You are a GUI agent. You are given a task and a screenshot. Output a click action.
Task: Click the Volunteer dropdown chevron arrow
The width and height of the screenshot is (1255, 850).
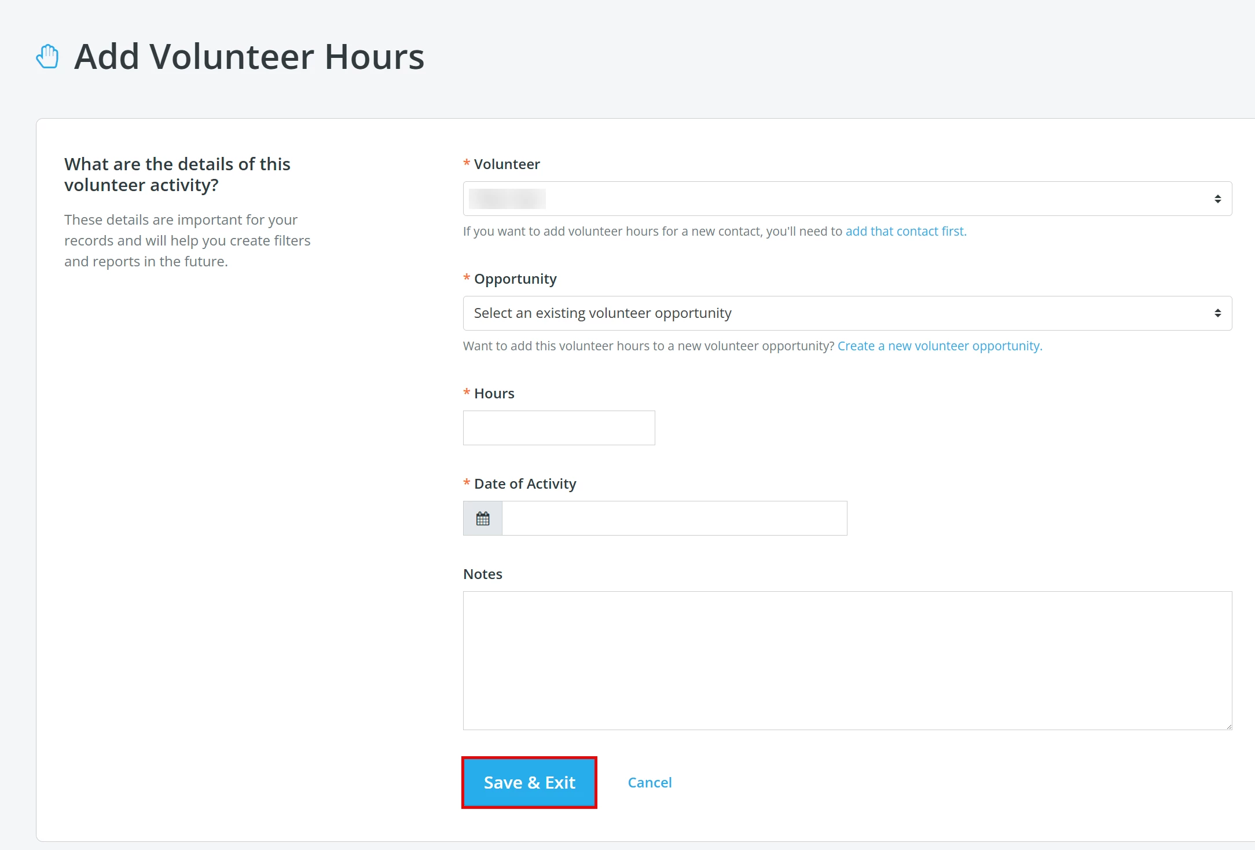pyautogui.click(x=1218, y=198)
